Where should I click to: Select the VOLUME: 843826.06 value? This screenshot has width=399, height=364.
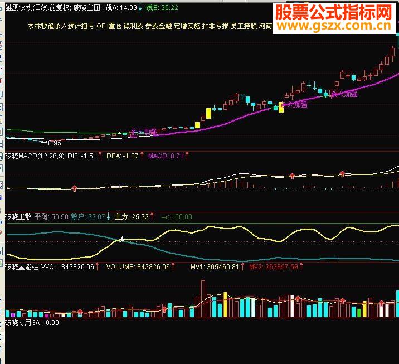click(x=138, y=267)
